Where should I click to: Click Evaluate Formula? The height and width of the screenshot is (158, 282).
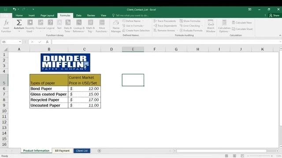pyautogui.click(x=191, y=31)
